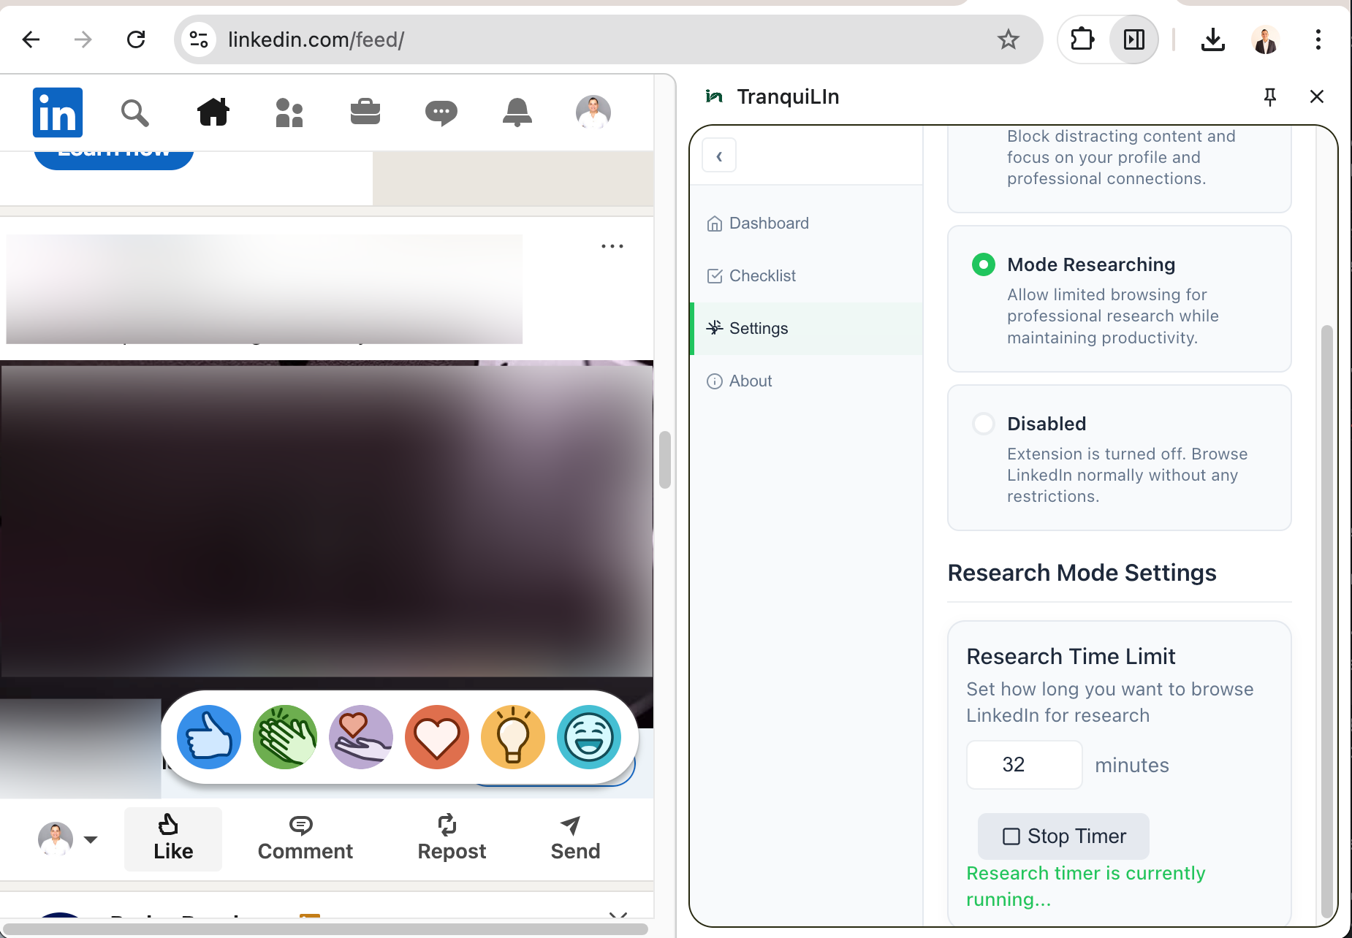Select Mode Researching option
This screenshot has height=938, width=1352.
tap(983, 264)
